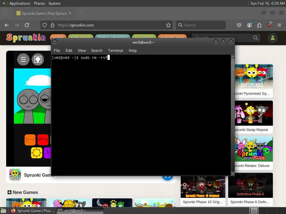The image size is (286, 214).
Task: Open Sprunki Retake: Deluxe thumbnail
Action: [x=254, y=149]
